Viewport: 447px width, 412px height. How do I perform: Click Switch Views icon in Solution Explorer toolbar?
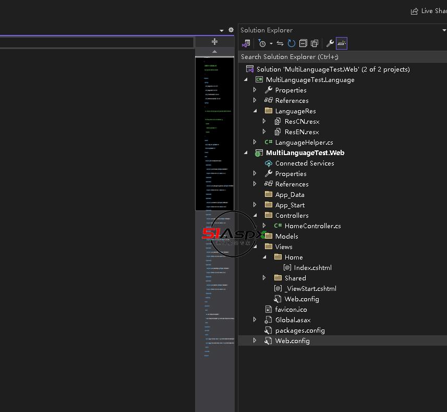click(246, 43)
